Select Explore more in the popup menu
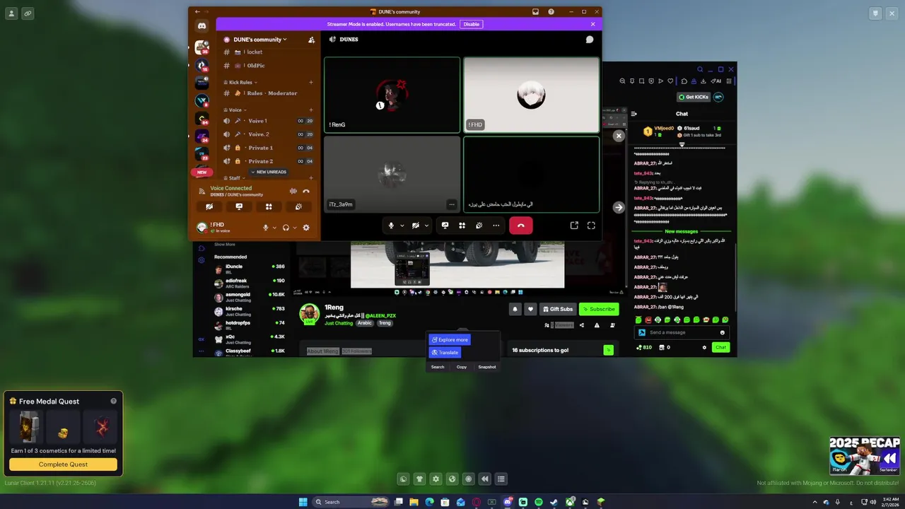905x509 pixels. pyautogui.click(x=450, y=339)
